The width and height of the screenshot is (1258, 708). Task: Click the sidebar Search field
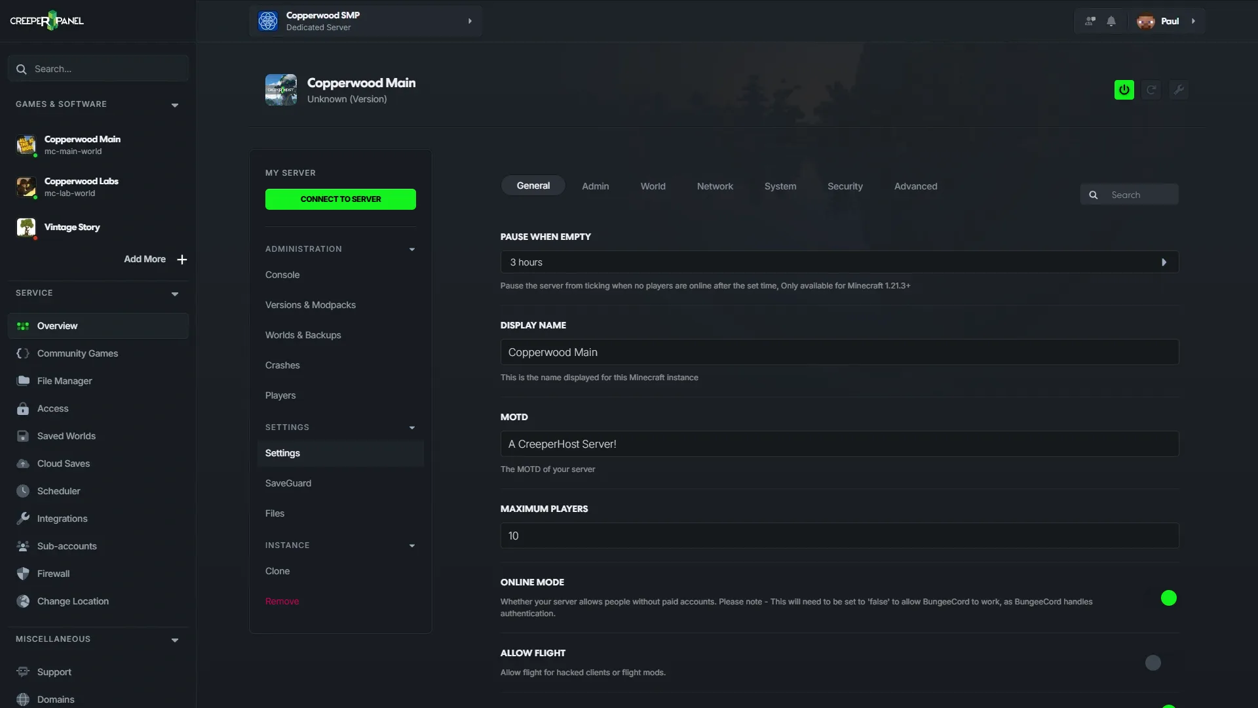tap(98, 69)
